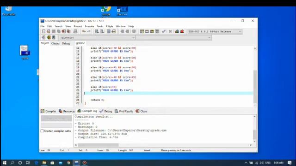Select the grade.c editor tab

coord(80,43)
